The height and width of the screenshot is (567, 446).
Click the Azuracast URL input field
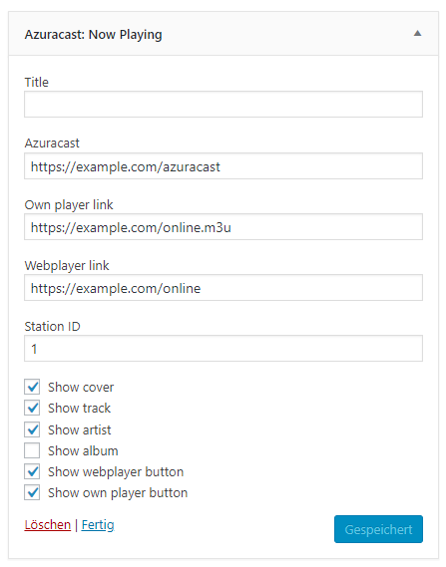223,166
